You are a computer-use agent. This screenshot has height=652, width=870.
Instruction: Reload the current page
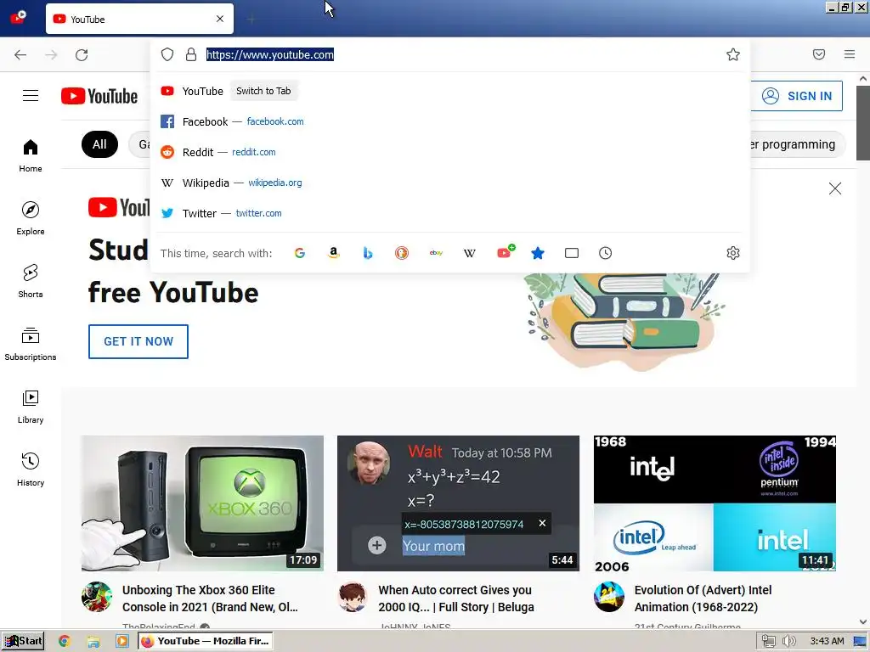(82, 54)
